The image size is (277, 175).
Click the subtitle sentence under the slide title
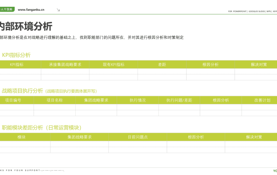click(92, 37)
